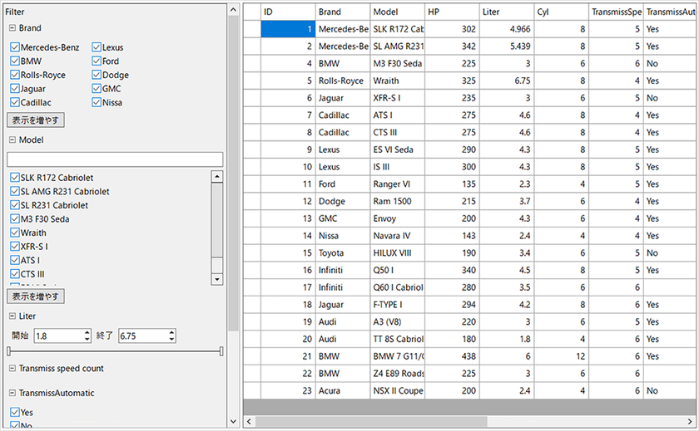This screenshot has width=699, height=431.
Task: Click the filter panel scroll up arrow
Action: [234, 10]
